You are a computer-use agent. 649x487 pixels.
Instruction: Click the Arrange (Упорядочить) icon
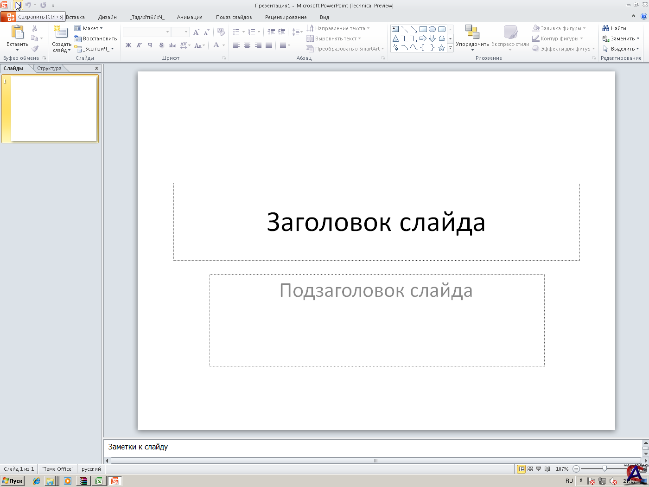point(472,32)
